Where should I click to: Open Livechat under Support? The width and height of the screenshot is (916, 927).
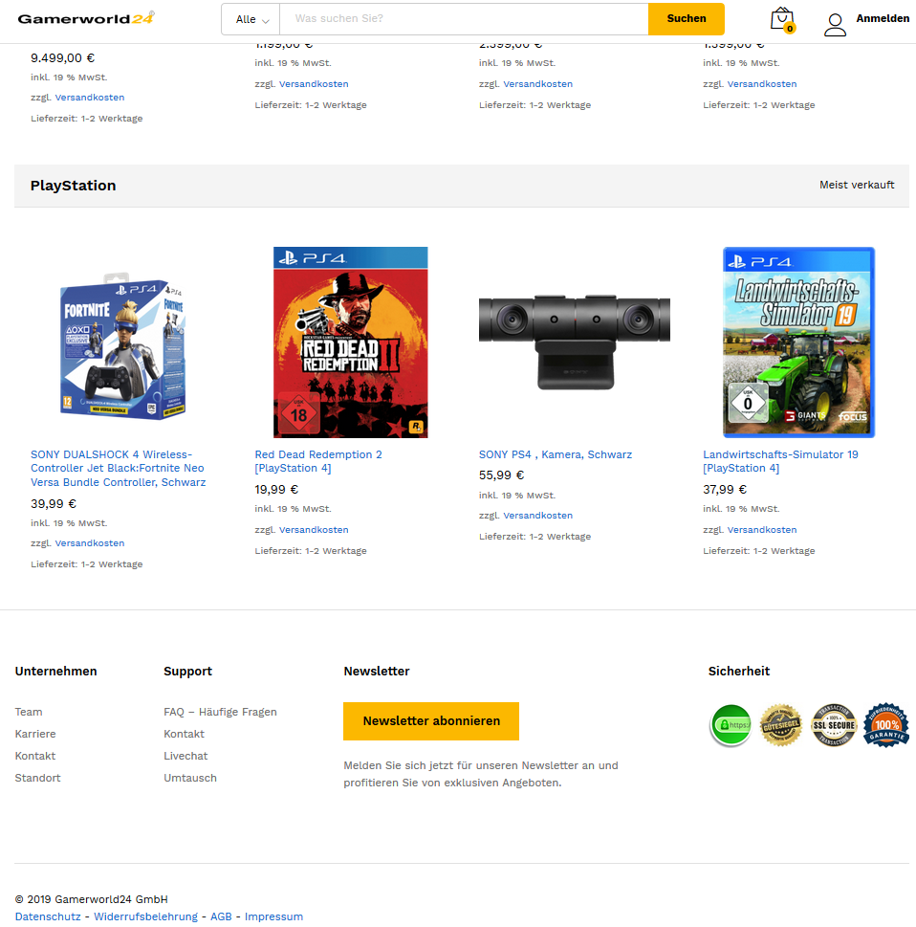pos(185,756)
